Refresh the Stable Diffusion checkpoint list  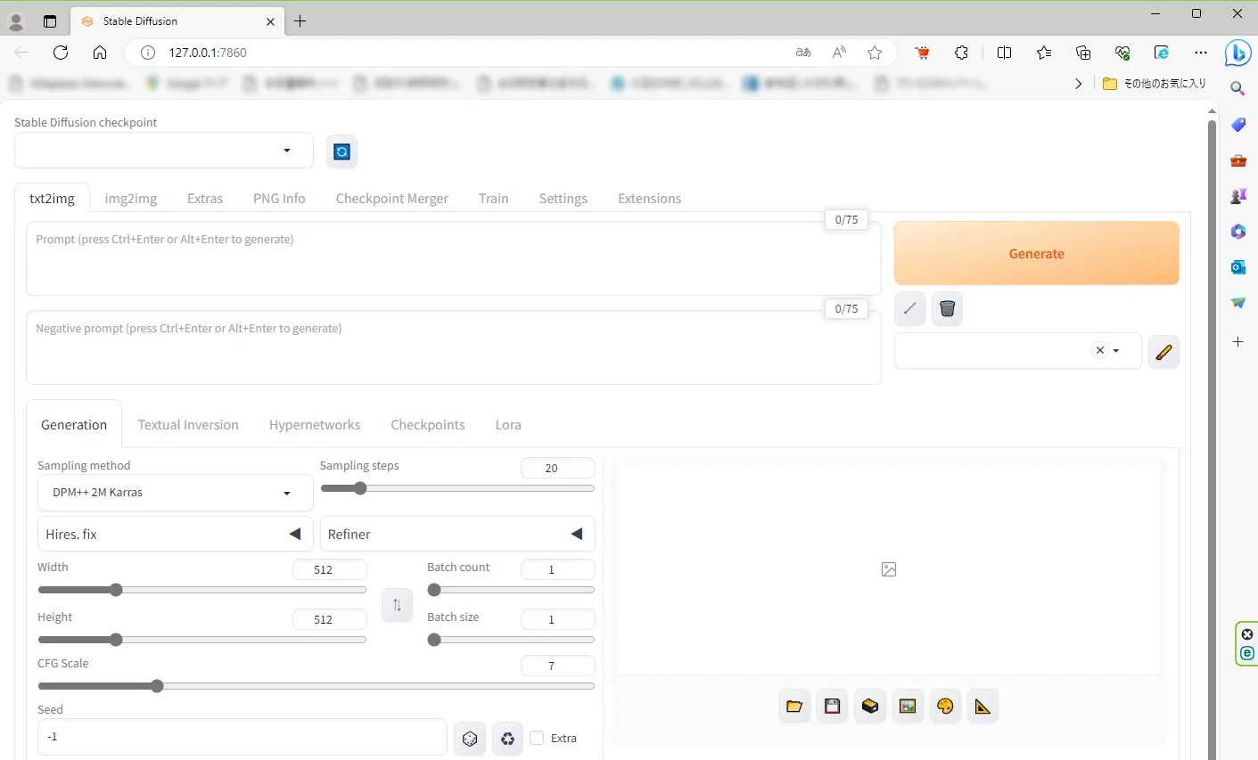point(341,151)
